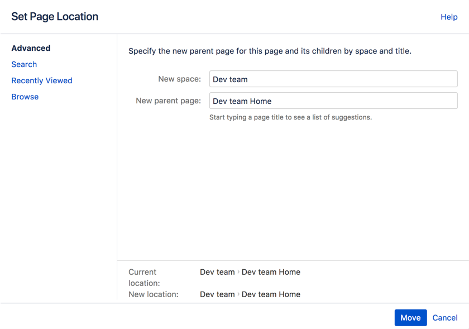This screenshot has height=329, width=469.
Task: Click the 'New parent page:' label
Action: click(x=168, y=101)
